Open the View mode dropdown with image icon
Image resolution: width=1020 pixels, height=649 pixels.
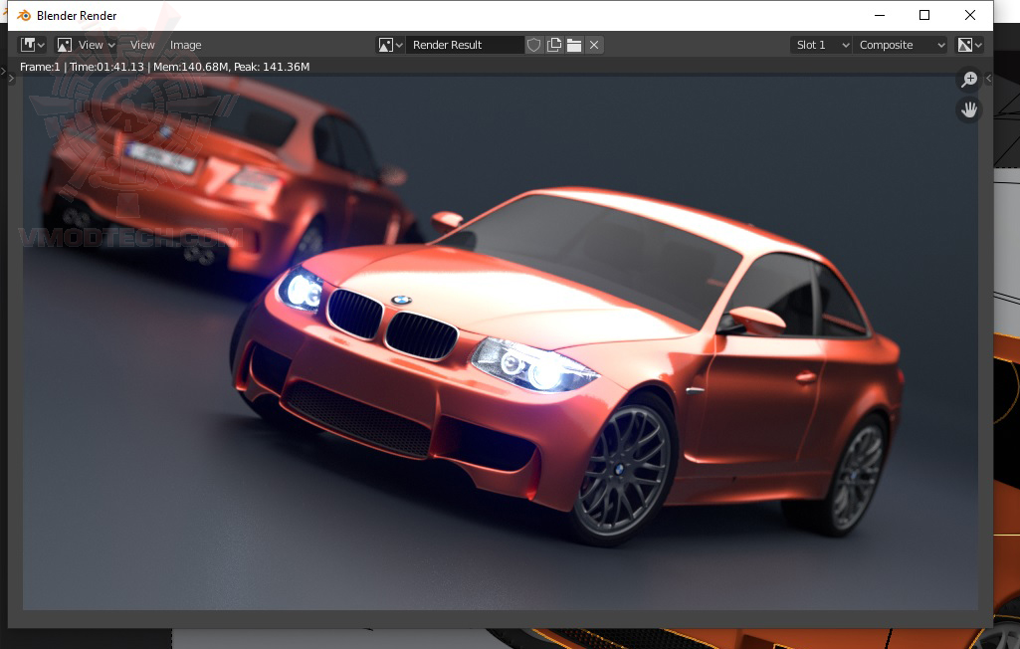(86, 45)
